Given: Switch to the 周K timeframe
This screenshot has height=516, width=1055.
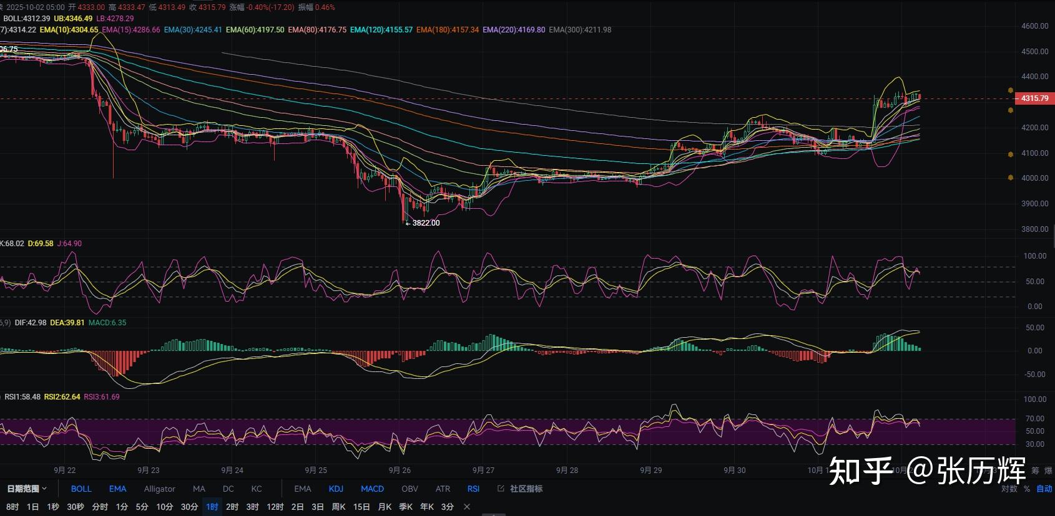Looking at the screenshot, I should pyautogui.click(x=338, y=507).
